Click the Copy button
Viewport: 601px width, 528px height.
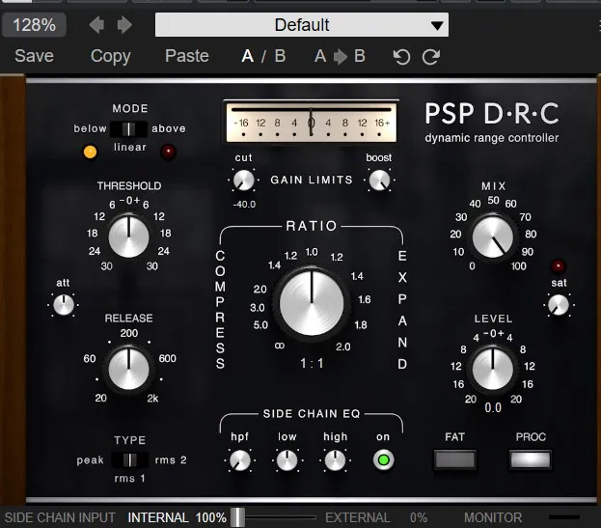111,56
